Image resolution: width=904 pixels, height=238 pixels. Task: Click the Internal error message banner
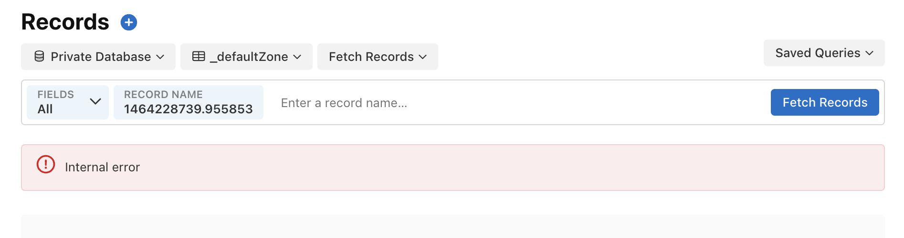coord(453,168)
